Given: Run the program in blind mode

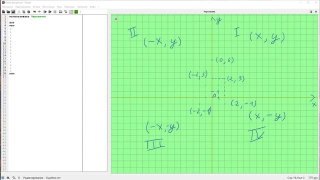Looking at the screenshot, I should click(x=50, y=12).
